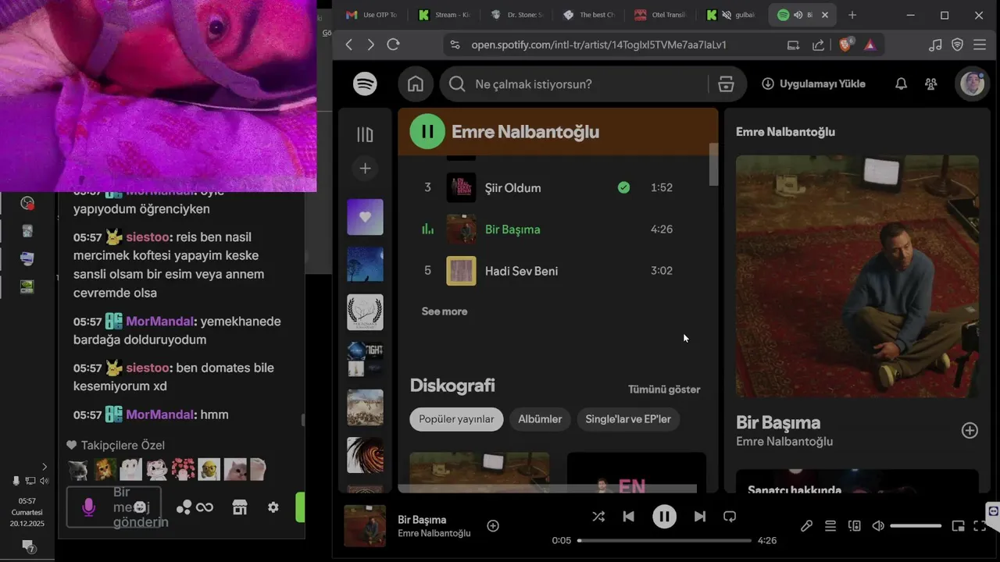1000x562 pixels.
Task: Open the emoji picker in the chat box
Action: pyautogui.click(x=141, y=507)
